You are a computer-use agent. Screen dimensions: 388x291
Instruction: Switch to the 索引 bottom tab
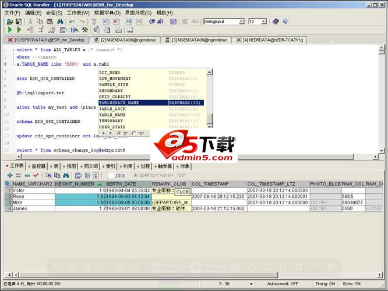coord(108,166)
